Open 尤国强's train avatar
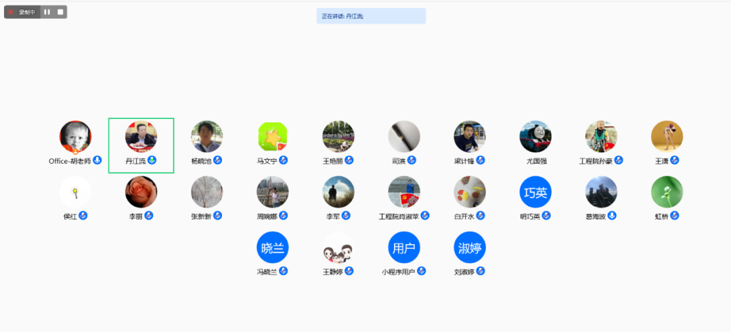The image size is (731, 332). [x=535, y=137]
